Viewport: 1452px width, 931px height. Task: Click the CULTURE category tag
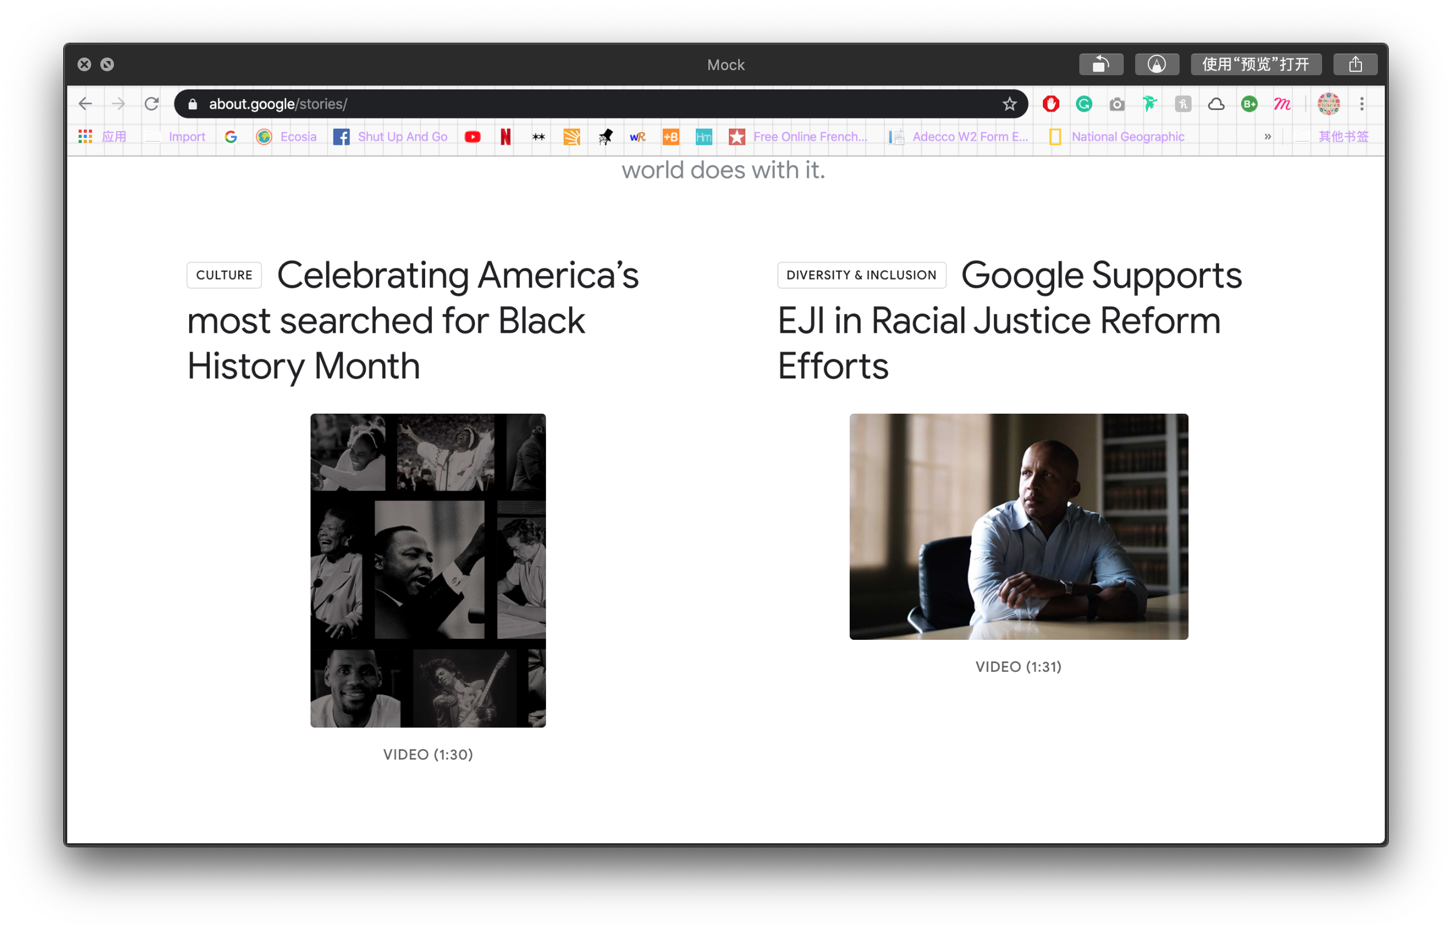tap(225, 276)
